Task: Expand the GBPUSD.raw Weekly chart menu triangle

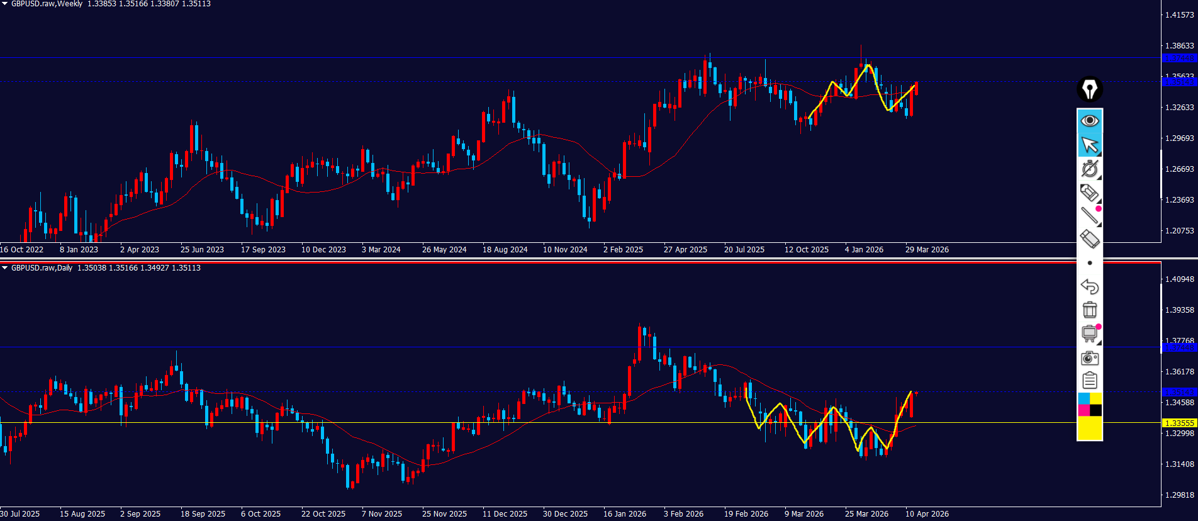Action: click(x=5, y=4)
